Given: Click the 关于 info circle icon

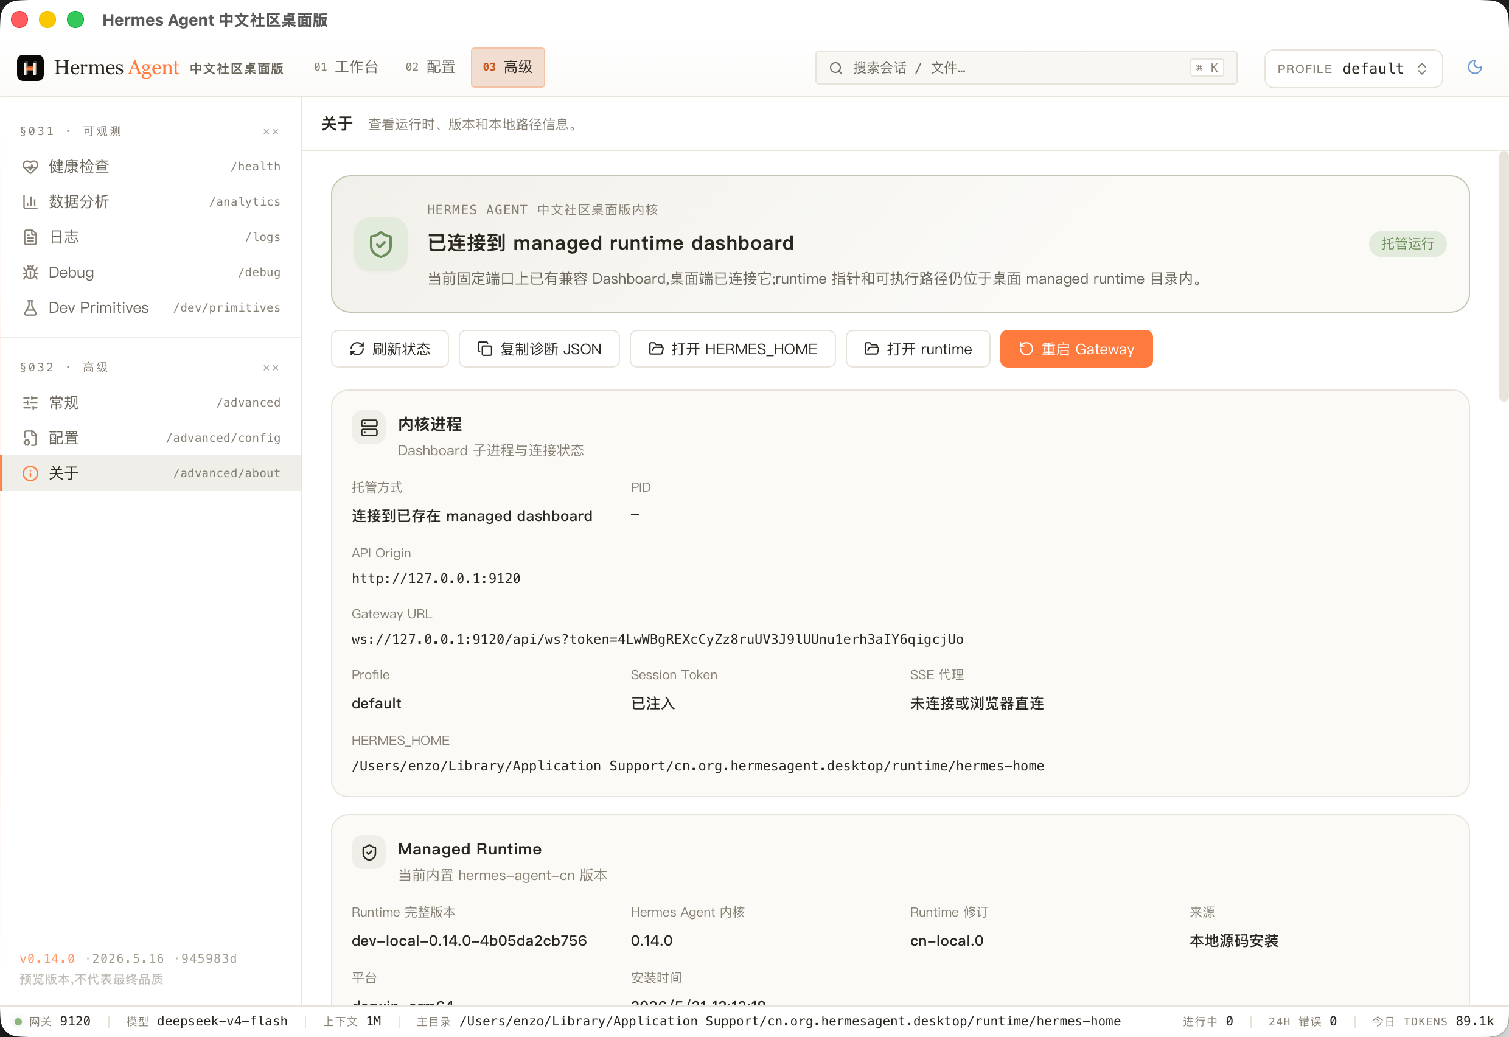Looking at the screenshot, I should [30, 473].
